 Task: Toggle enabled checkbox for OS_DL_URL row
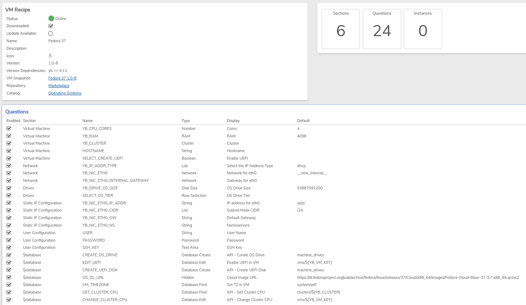click(x=9, y=277)
